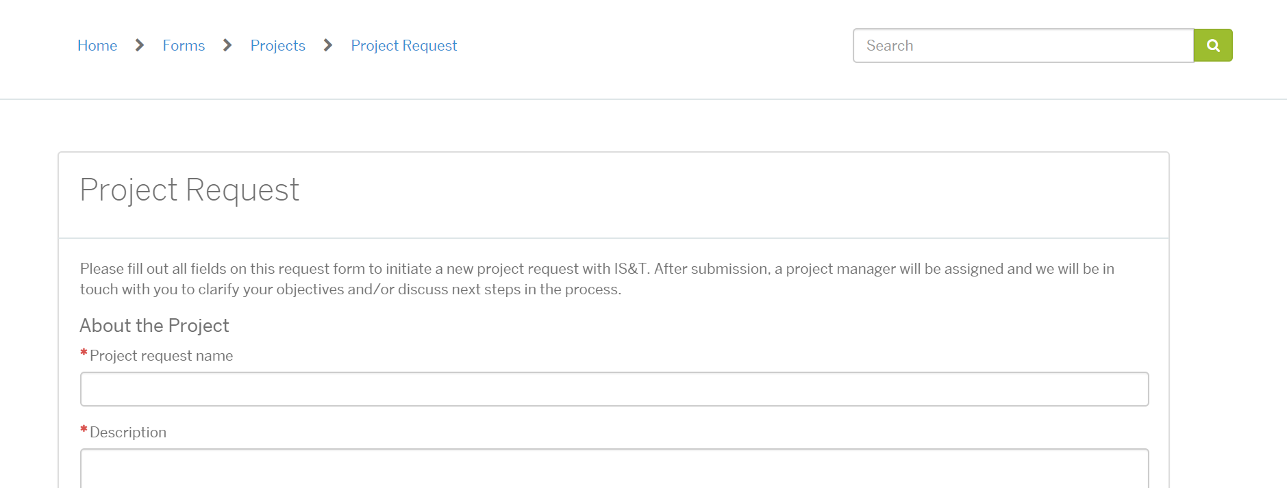Click the Description field label
Screen dimensions: 1287x488
click(128, 433)
